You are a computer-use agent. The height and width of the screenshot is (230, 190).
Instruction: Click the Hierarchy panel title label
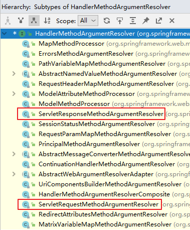click(x=16, y=7)
